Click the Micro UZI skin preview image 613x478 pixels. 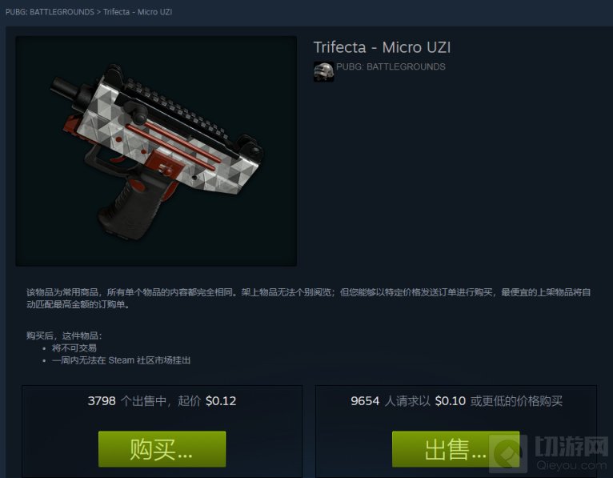click(156, 151)
